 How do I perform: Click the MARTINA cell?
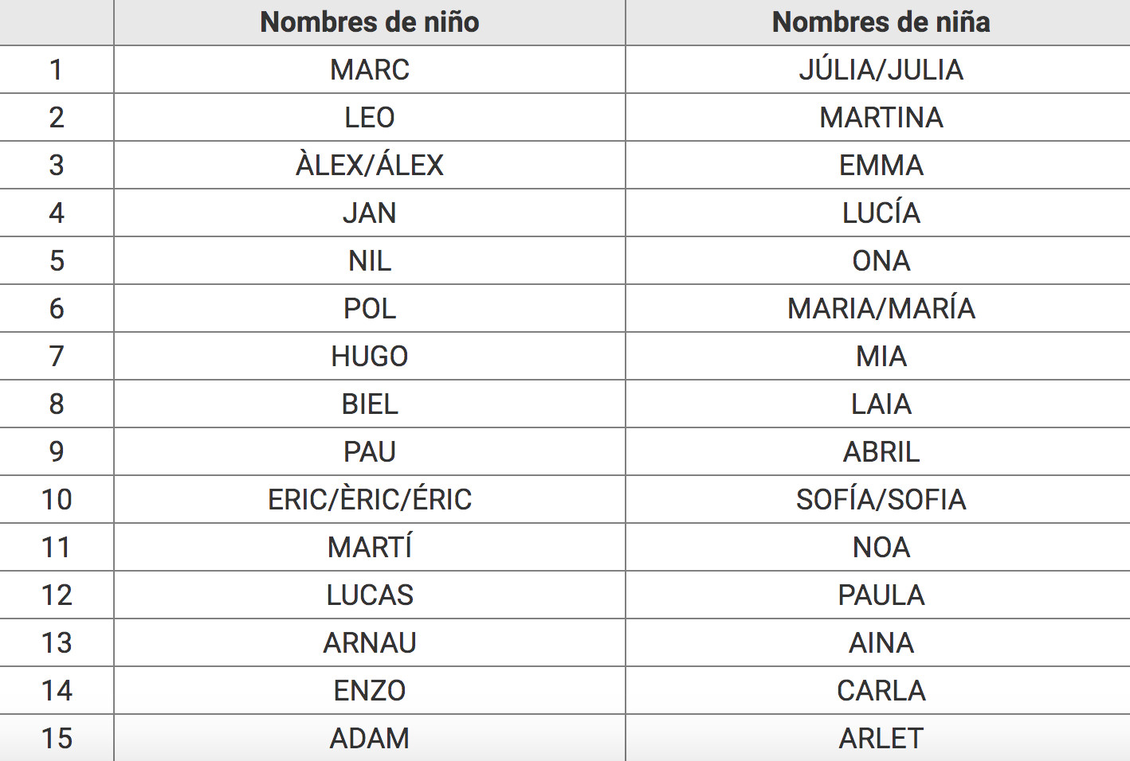(x=881, y=118)
